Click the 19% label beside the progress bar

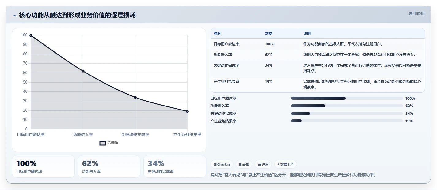click(409, 121)
